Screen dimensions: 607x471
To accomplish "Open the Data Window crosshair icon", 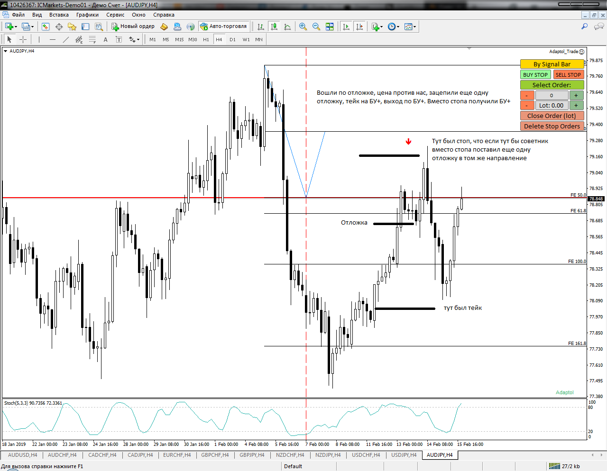I will (x=59, y=27).
